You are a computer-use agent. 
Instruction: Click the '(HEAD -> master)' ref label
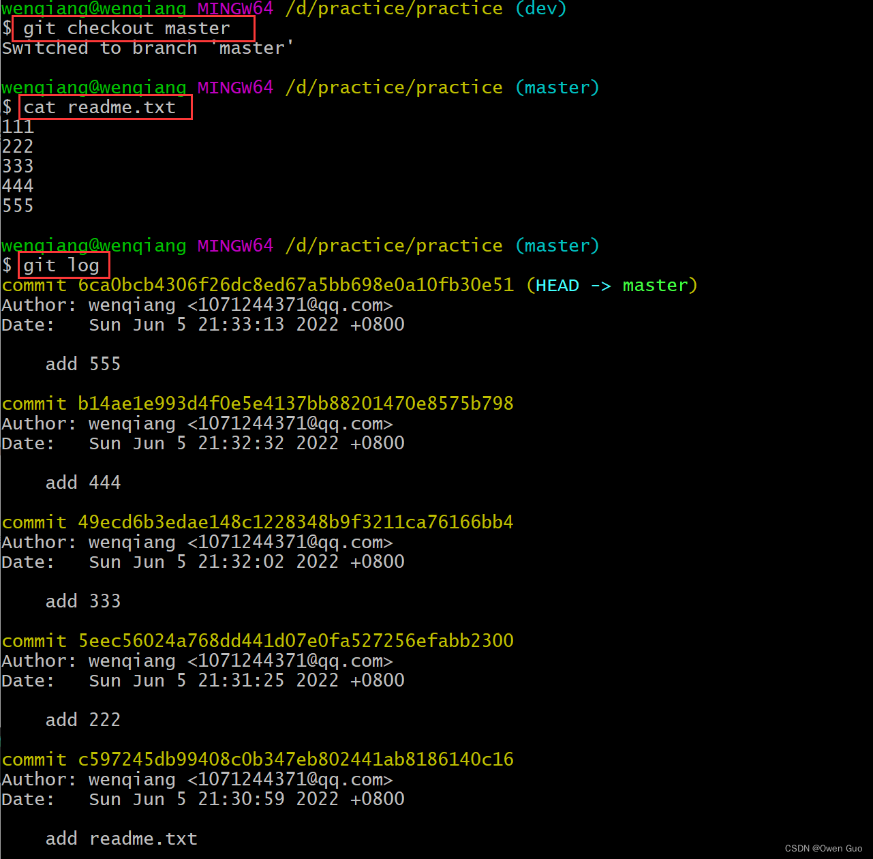point(612,286)
